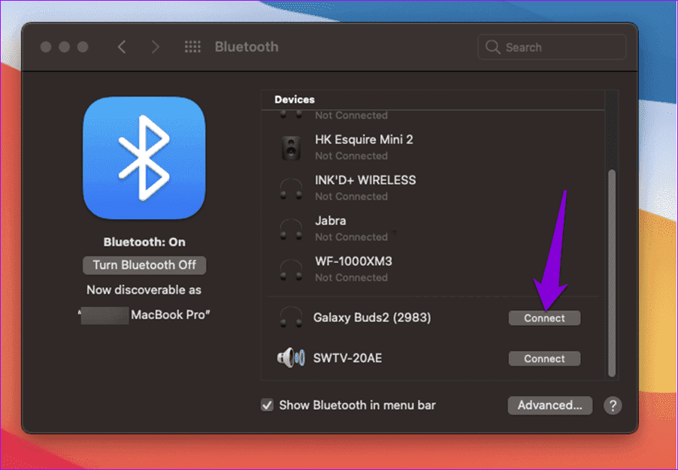Click the WF-1000XM3 headphones icon
Image resolution: width=678 pixels, height=470 pixels.
(291, 270)
